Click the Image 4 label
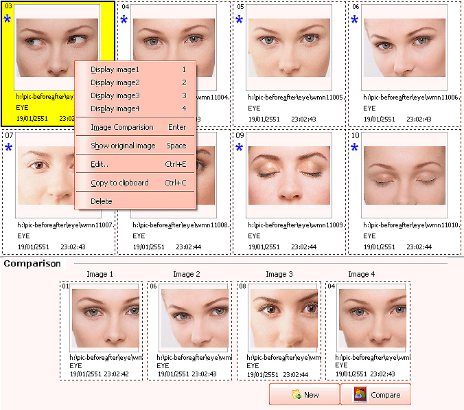 [x=362, y=275]
